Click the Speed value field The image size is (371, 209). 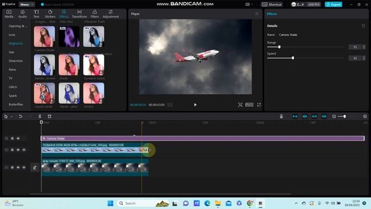coord(355,58)
